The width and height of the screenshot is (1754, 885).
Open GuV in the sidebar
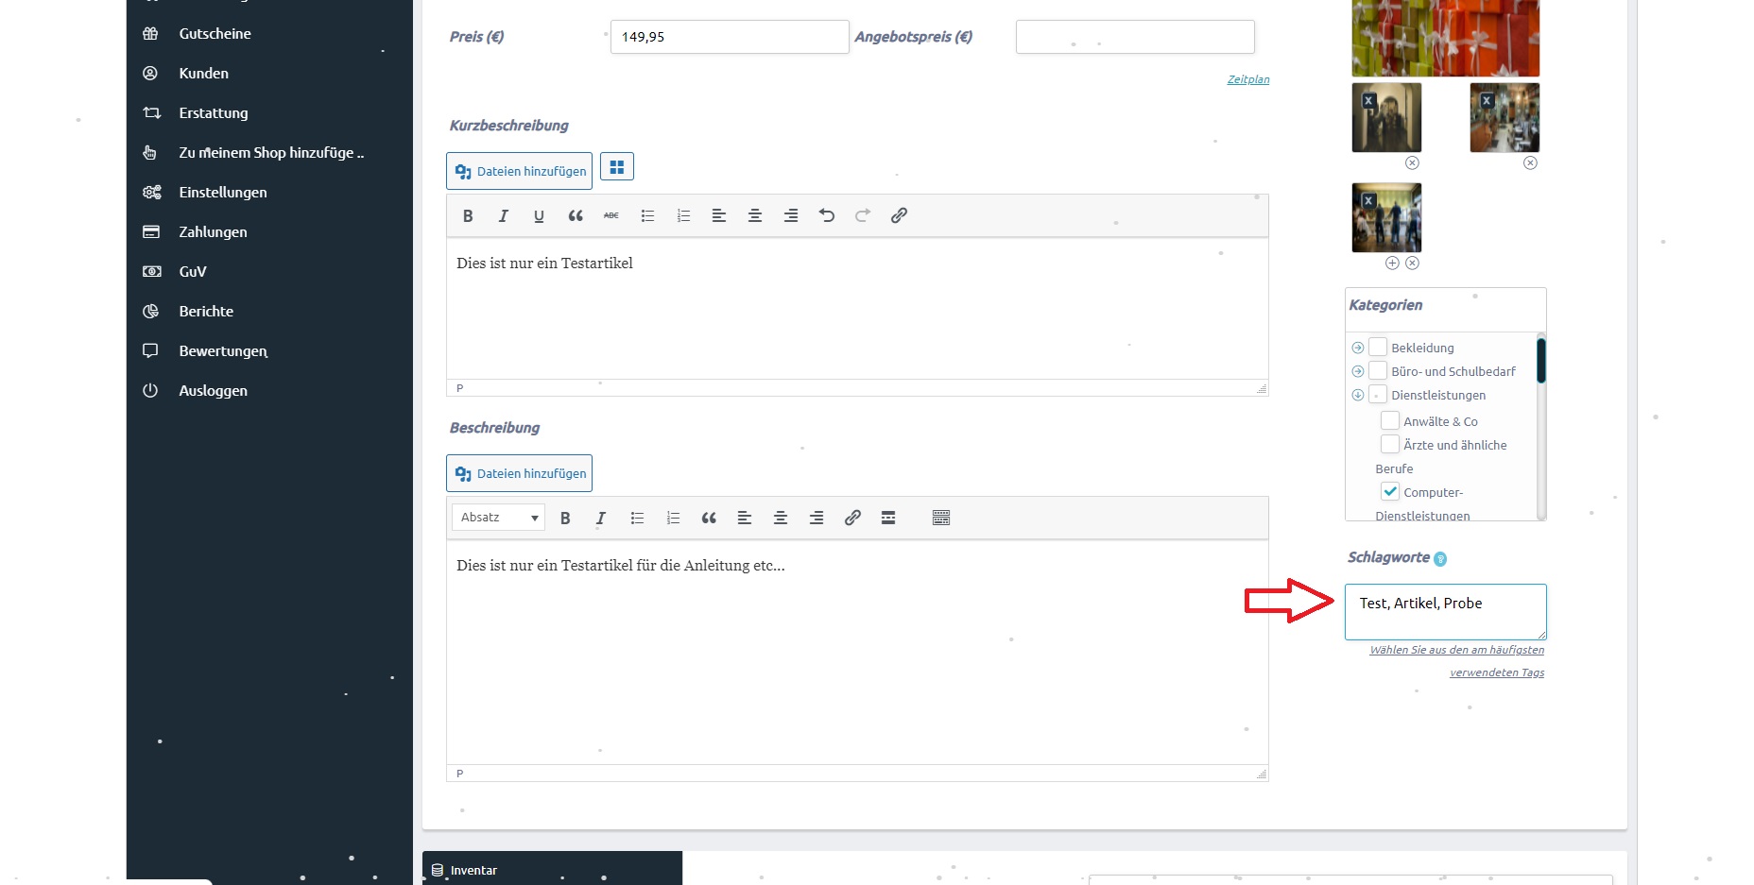(x=193, y=271)
